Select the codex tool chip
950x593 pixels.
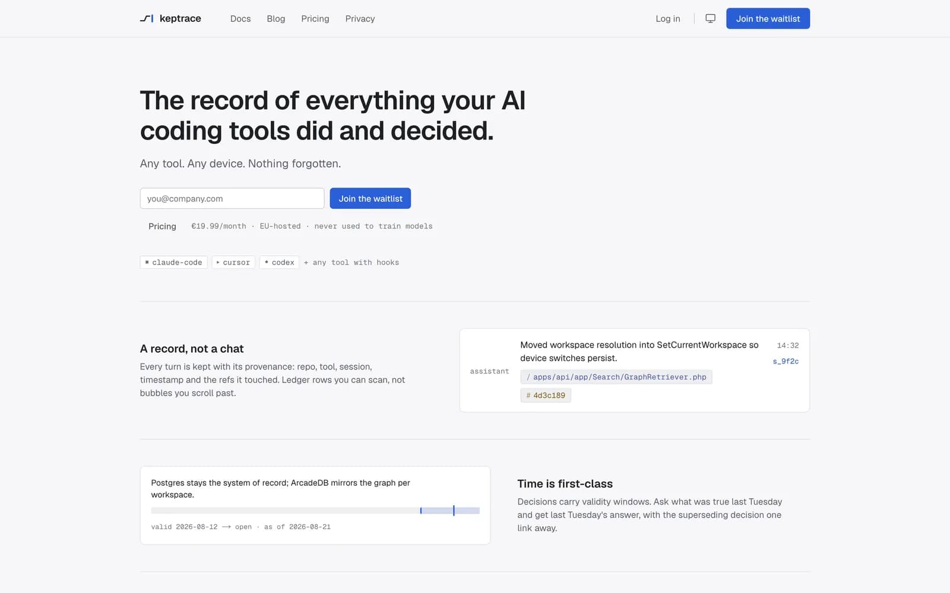(x=279, y=262)
